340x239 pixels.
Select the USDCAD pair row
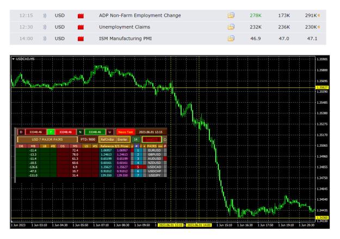[x=154, y=167]
